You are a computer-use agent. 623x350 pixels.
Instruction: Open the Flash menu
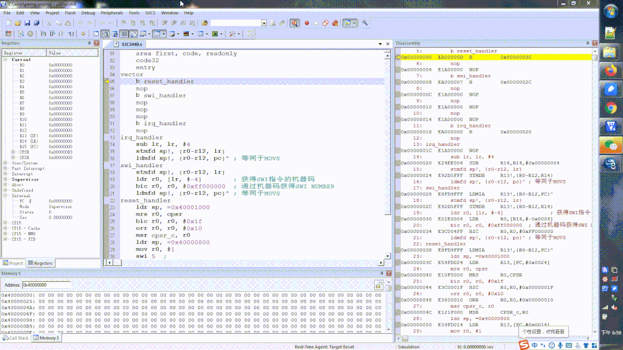[x=70, y=13]
